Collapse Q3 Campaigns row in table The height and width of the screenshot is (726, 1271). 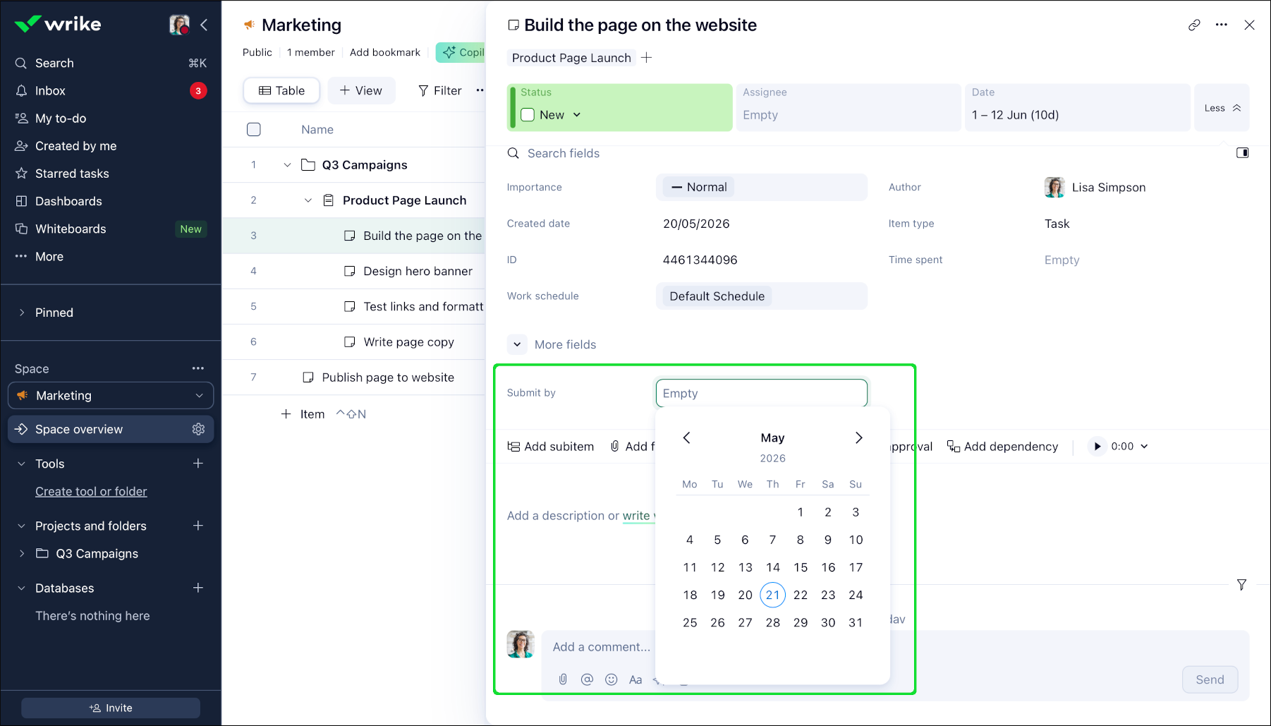click(287, 165)
